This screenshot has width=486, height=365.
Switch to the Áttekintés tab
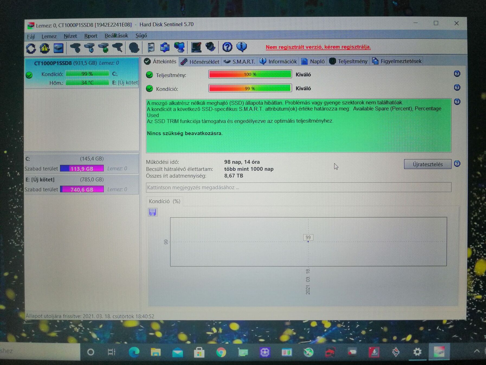(160, 61)
